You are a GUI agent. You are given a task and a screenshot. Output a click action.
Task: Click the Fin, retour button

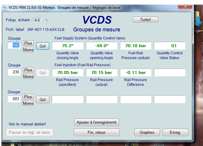pos(97,132)
